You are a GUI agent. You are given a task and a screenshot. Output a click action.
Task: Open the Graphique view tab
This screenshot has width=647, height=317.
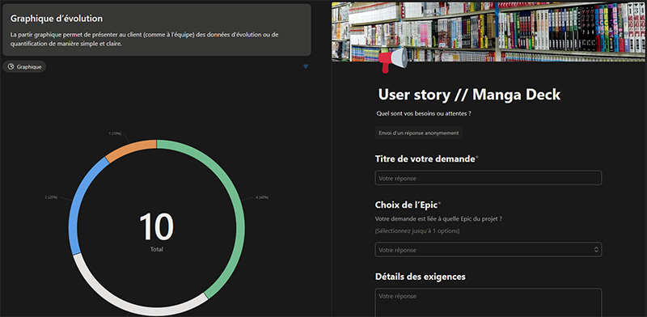click(x=24, y=66)
